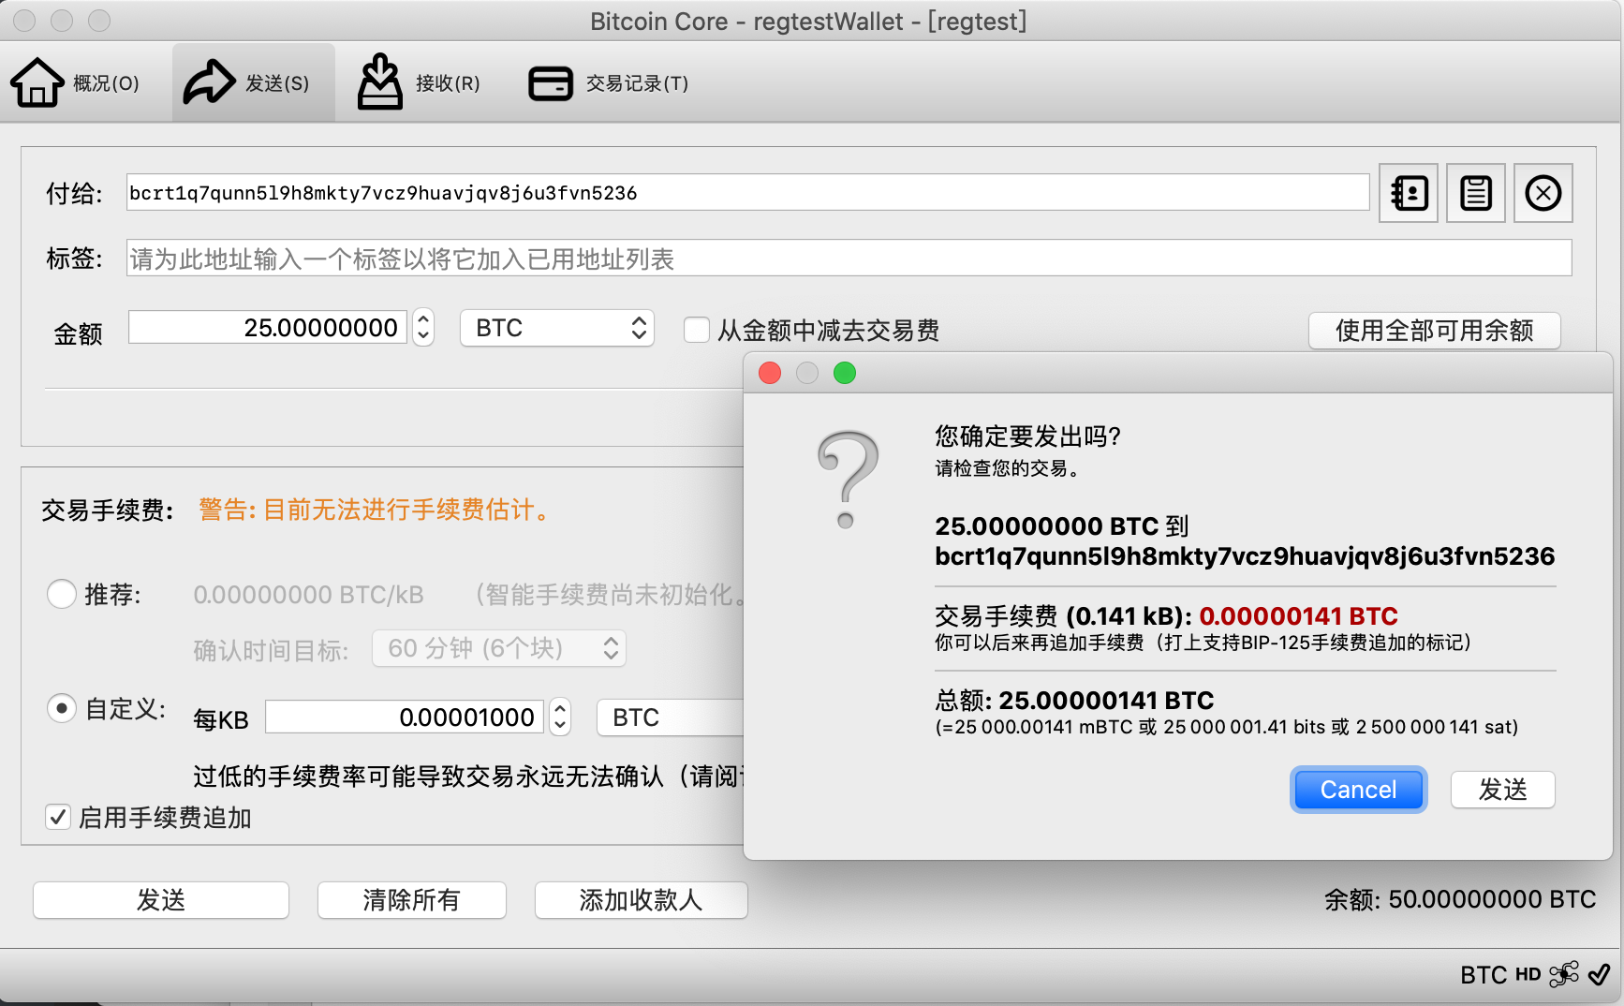Click the red fee 0.00000141 BTC
This screenshot has width=1624, height=1006.
point(1298,616)
